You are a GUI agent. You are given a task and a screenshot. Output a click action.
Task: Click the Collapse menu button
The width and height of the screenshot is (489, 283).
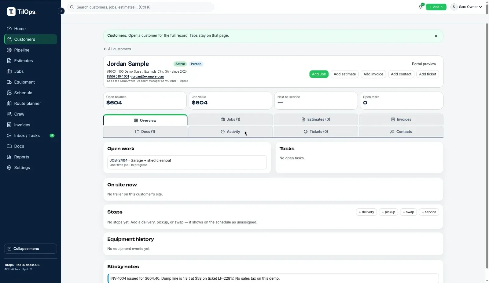[x=31, y=249]
